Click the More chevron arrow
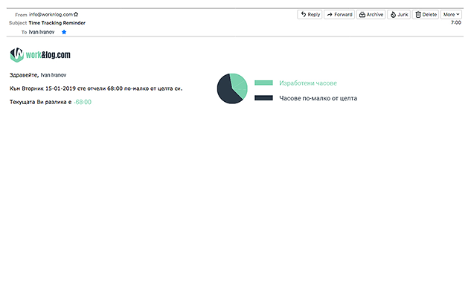471x293 pixels. [x=458, y=14]
